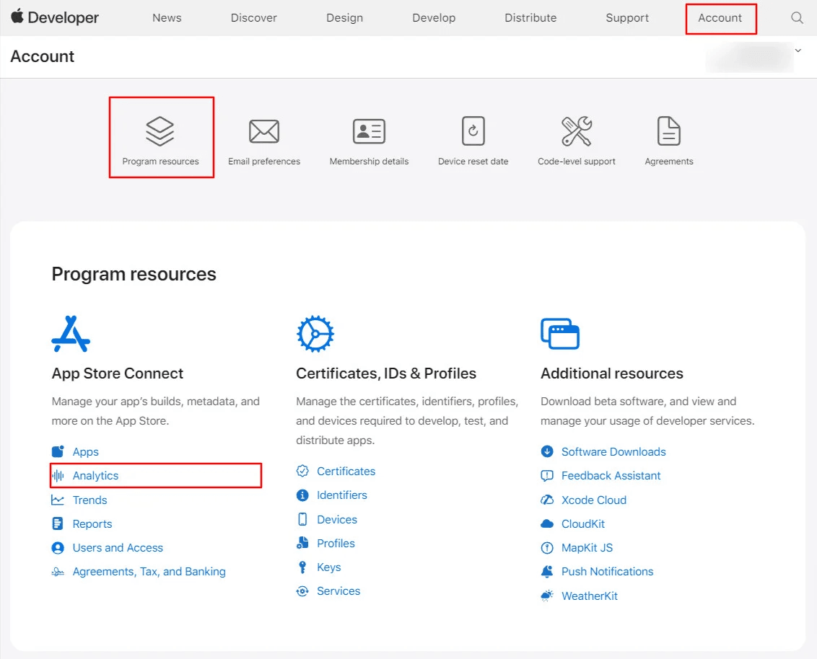Open the search magnifier icon
This screenshot has width=817, height=659.
click(797, 18)
